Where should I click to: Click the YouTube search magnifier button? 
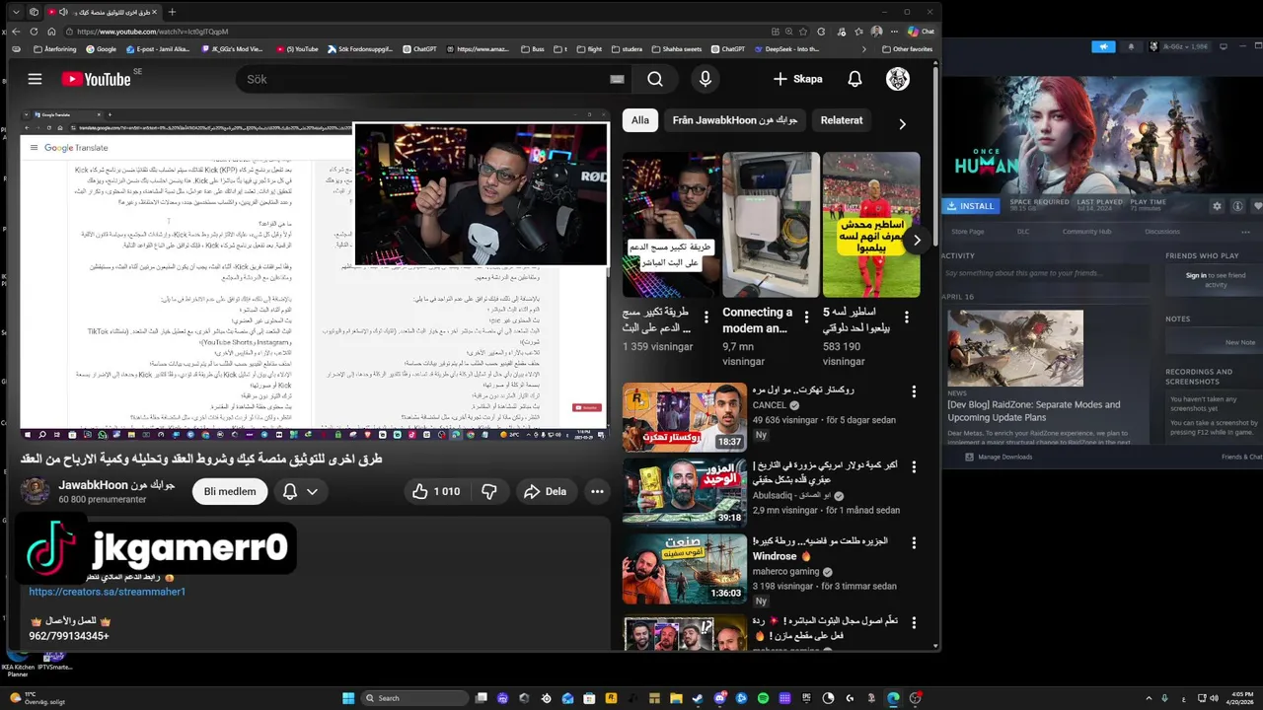pyautogui.click(x=655, y=79)
